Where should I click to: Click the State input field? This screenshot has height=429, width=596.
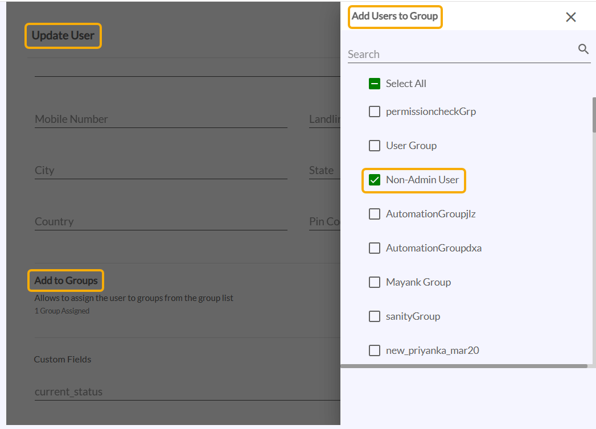pos(324,170)
